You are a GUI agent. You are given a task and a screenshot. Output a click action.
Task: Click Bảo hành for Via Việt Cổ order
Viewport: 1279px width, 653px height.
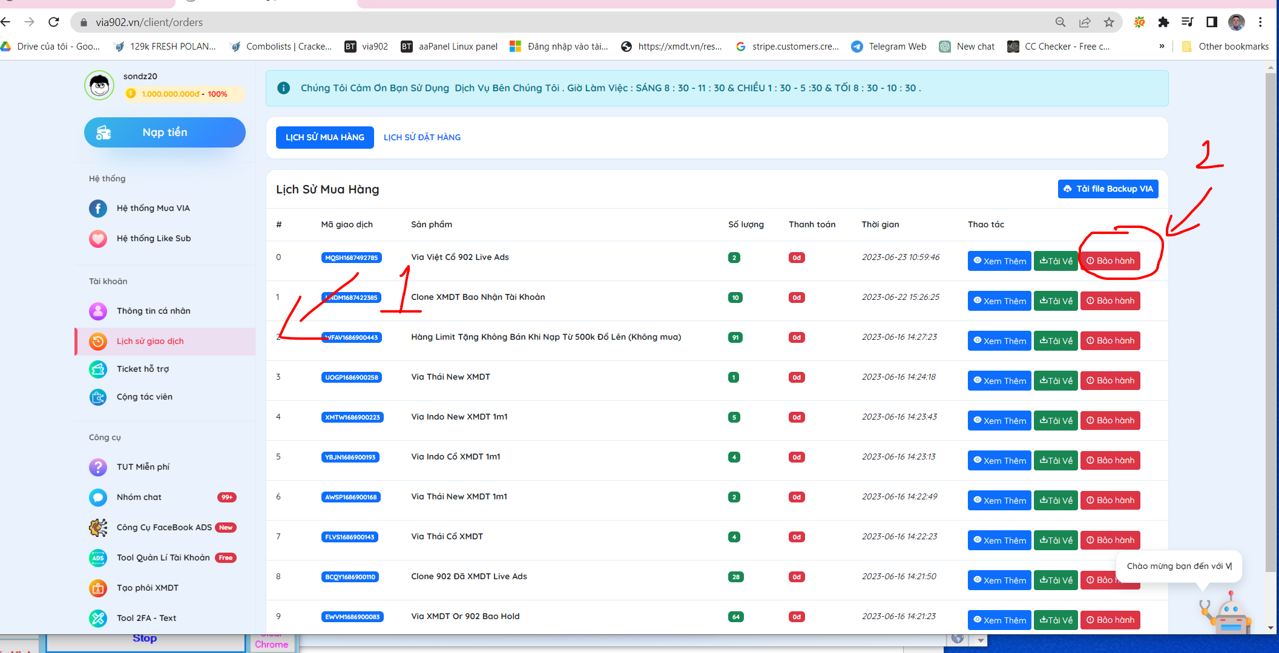pos(1110,261)
